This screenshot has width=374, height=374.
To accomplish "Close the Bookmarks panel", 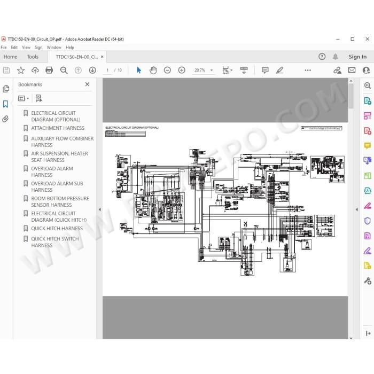I will tap(87, 84).
